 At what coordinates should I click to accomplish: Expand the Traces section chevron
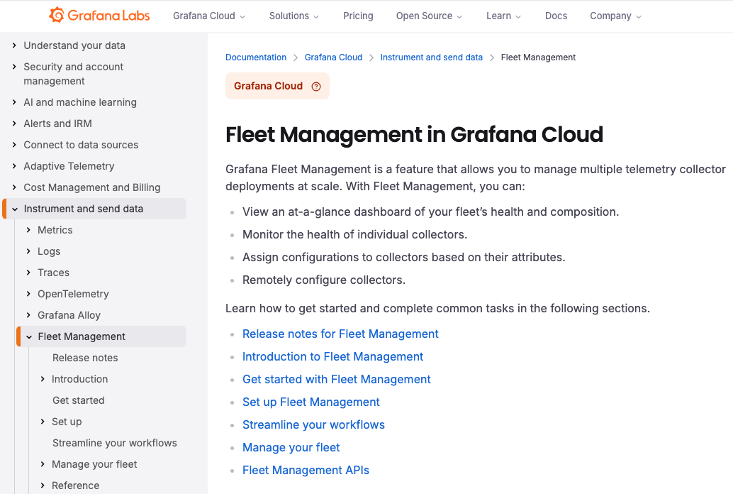(x=28, y=273)
